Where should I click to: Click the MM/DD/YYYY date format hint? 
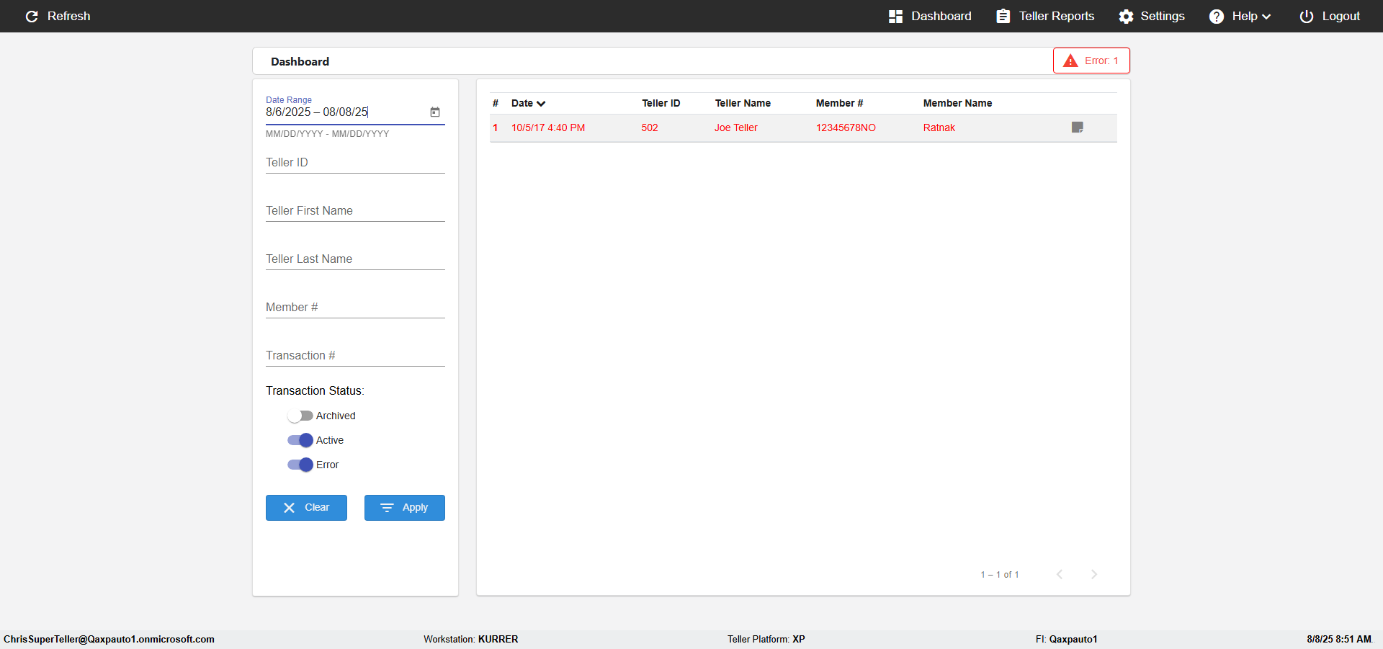coord(327,134)
